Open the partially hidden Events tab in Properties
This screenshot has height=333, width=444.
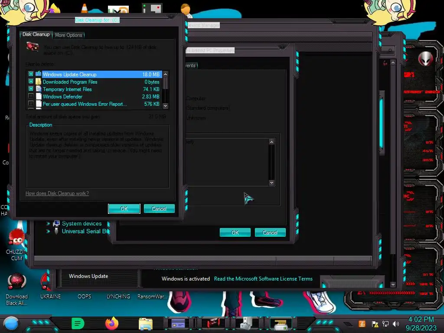[x=191, y=65]
